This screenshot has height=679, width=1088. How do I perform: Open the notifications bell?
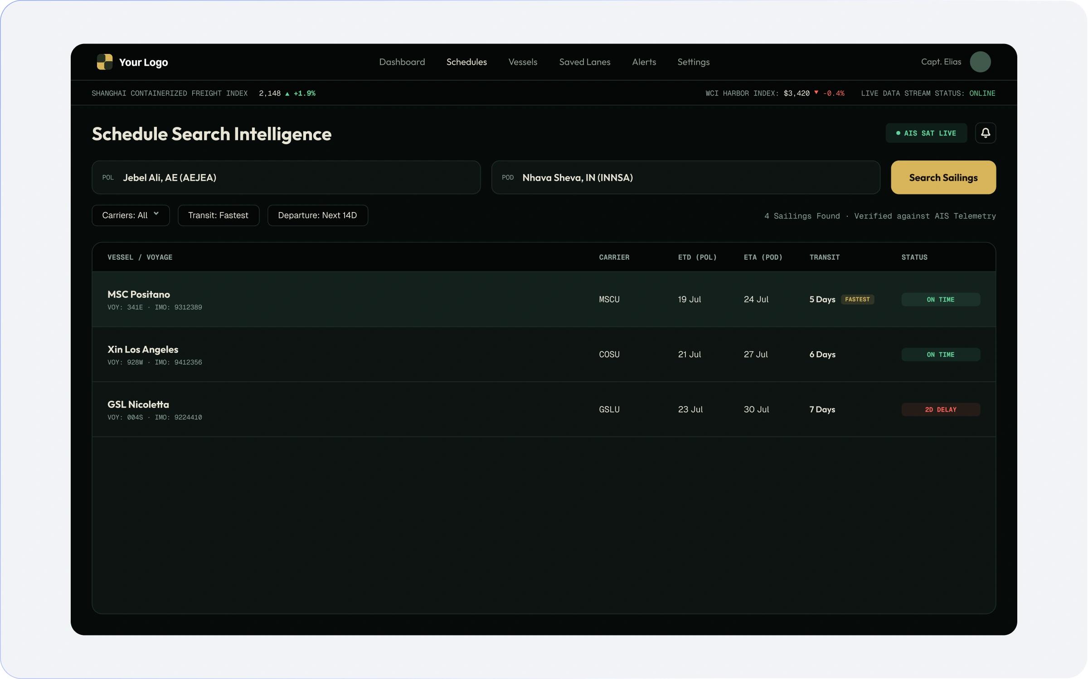click(x=986, y=133)
